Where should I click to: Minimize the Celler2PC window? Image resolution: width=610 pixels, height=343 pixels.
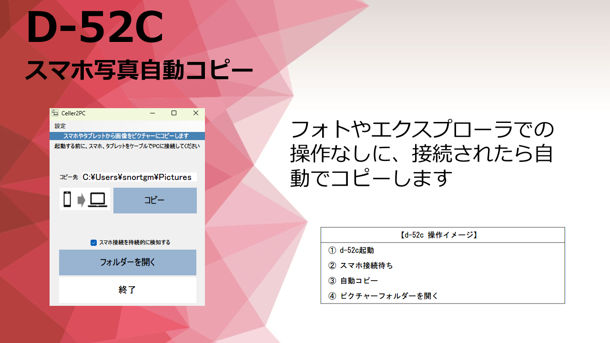pyautogui.click(x=152, y=113)
